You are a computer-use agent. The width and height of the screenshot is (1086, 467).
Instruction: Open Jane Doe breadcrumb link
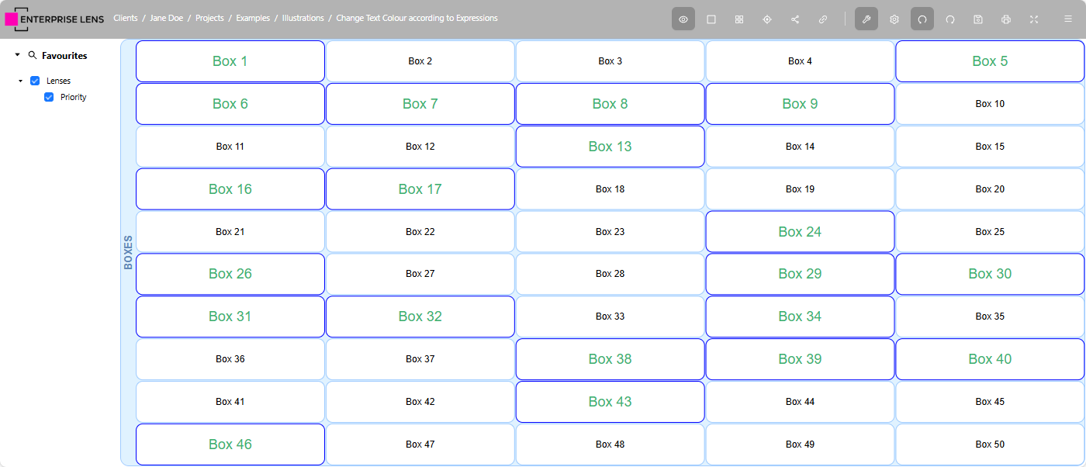(167, 18)
